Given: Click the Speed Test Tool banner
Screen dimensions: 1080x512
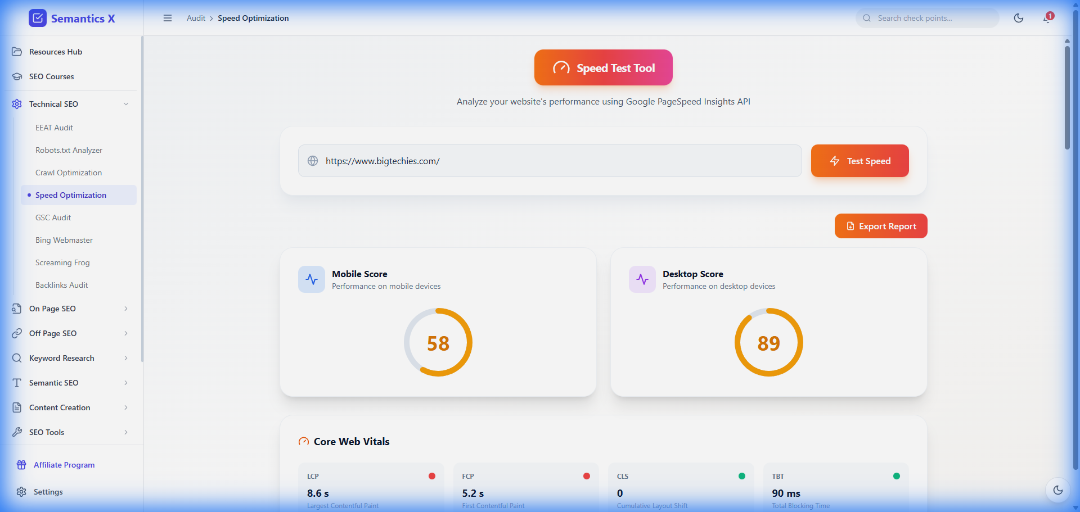Looking at the screenshot, I should click(x=604, y=67).
